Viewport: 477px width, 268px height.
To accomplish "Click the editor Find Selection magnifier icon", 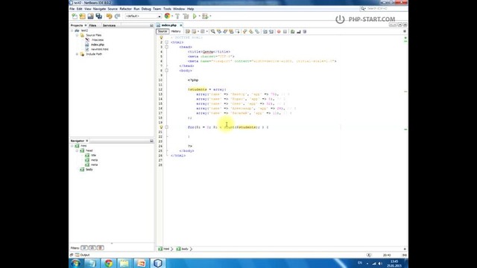I will point(212,31).
